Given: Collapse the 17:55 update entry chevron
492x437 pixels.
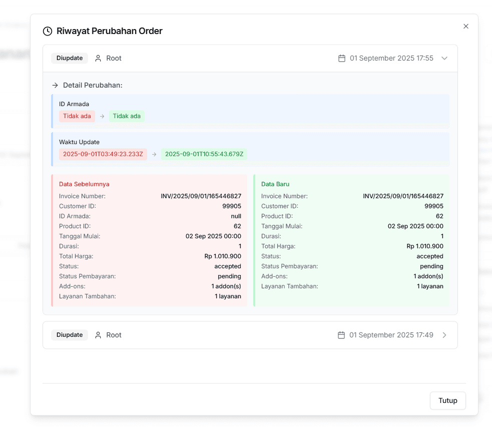Looking at the screenshot, I should click(x=444, y=59).
